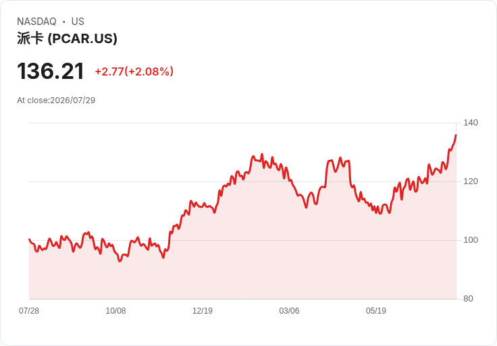
Task: Click the 120 price axis label
Action: tap(471, 181)
